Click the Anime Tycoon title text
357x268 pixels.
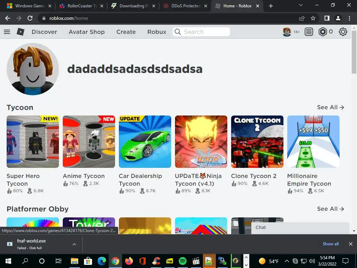point(84,176)
